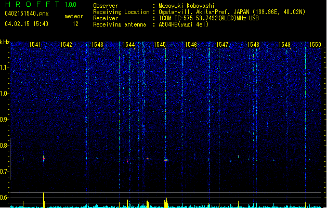Click the 'Receiver' label
The height and width of the screenshot is (208, 327).
click(106, 18)
